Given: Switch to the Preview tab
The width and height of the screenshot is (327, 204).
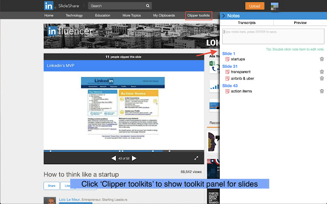Looking at the screenshot, I should 300,22.
